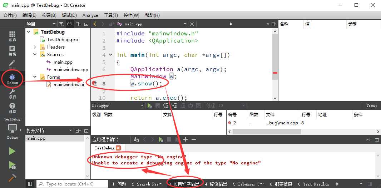
Task: Toggle synchronize with editor link icon
Action: pos(70,24)
